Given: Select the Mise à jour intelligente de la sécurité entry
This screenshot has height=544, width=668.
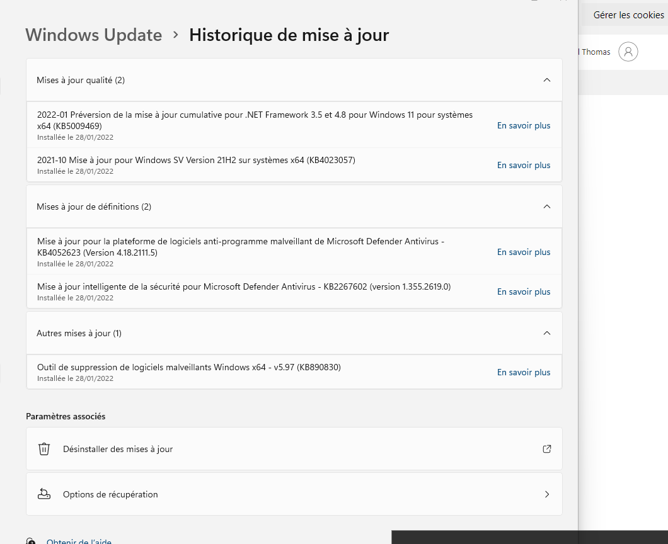Looking at the screenshot, I should 244,286.
